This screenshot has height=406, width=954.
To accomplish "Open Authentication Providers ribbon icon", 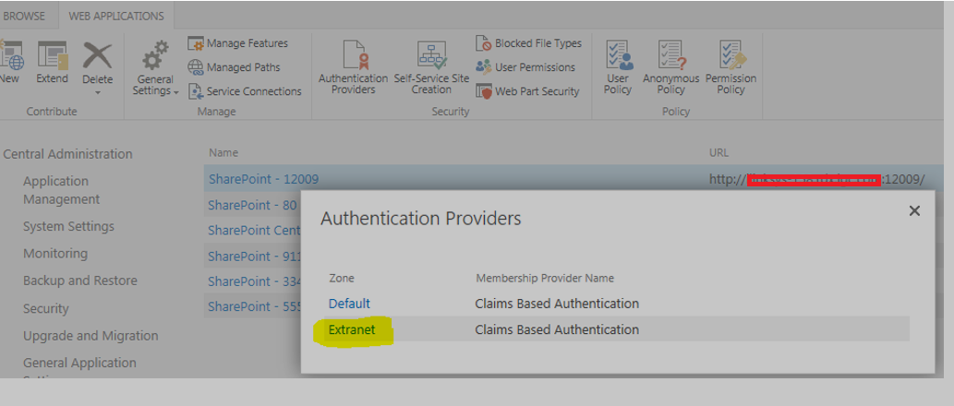I will 354,56.
